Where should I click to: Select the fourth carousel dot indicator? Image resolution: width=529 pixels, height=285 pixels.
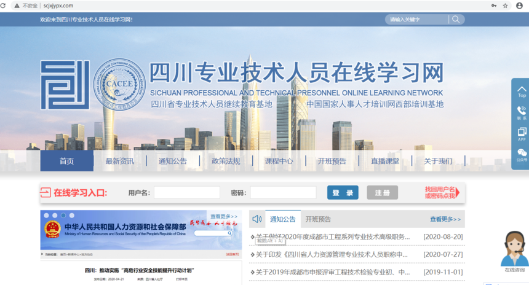pyautogui.click(x=71, y=215)
